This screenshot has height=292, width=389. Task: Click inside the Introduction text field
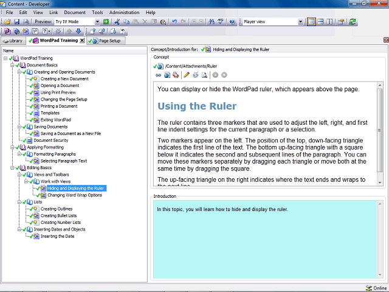click(x=265, y=239)
